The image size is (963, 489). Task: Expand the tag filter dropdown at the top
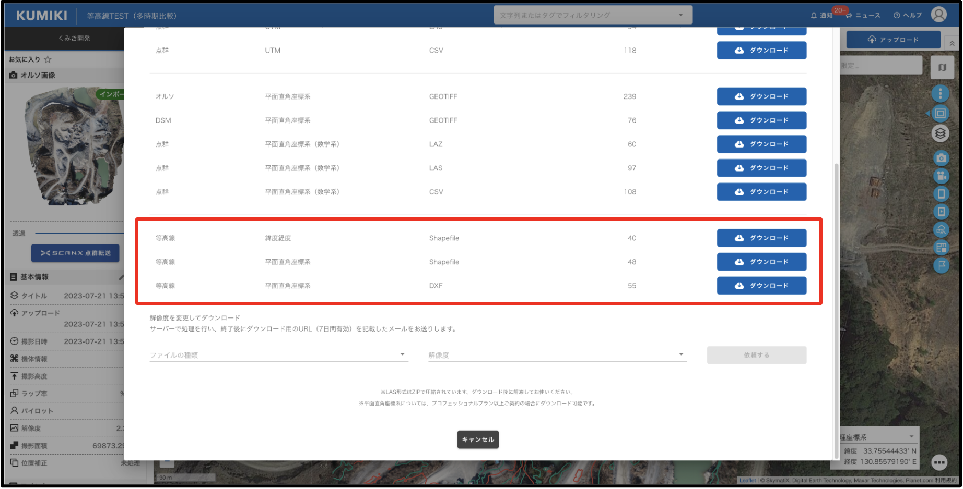click(x=680, y=15)
